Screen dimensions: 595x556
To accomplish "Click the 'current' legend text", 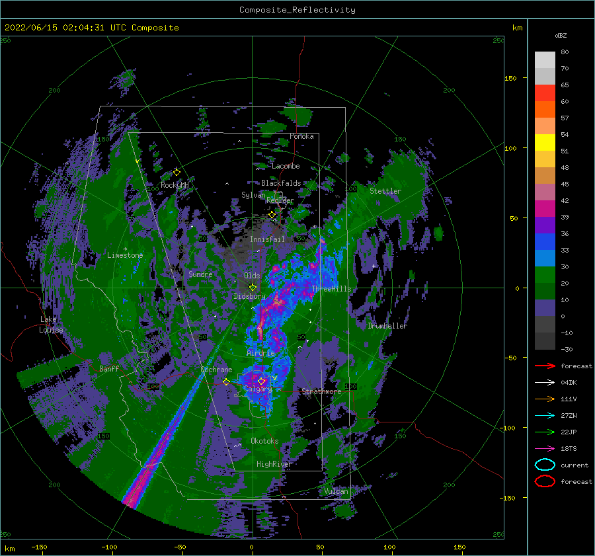I will [x=574, y=465].
